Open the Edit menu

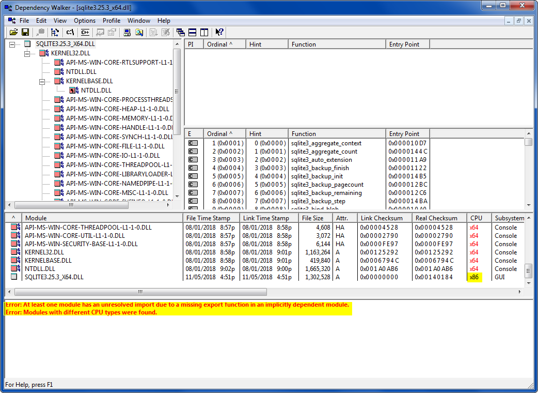[41, 21]
